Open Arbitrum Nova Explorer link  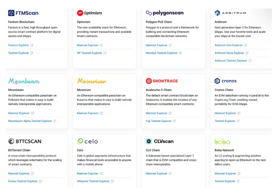point(230,53)
